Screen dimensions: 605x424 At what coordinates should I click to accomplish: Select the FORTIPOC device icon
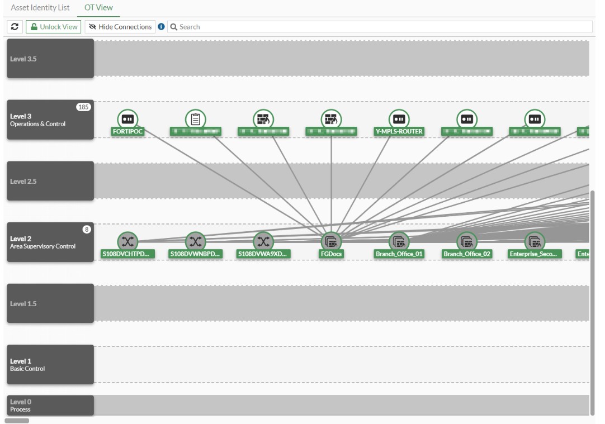coord(127,118)
